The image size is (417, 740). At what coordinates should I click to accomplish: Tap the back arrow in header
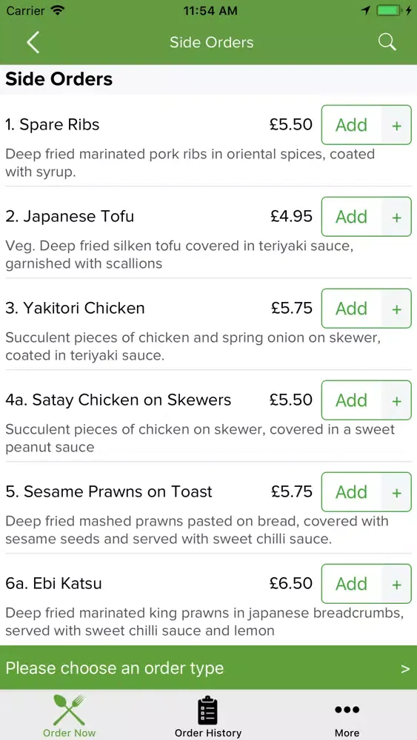[33, 42]
